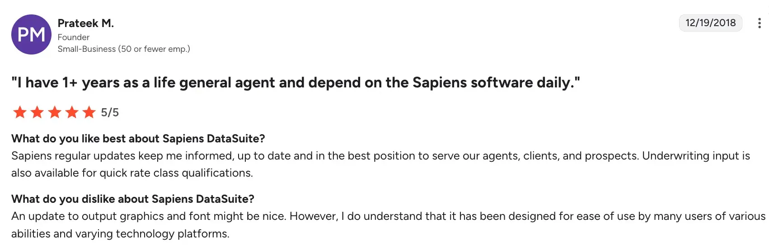Click the purple PM avatar icon
The height and width of the screenshot is (246, 769).
click(31, 35)
